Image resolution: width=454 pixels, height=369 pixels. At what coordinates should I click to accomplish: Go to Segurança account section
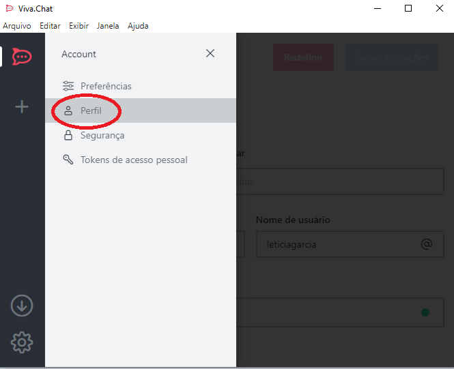[x=102, y=135]
